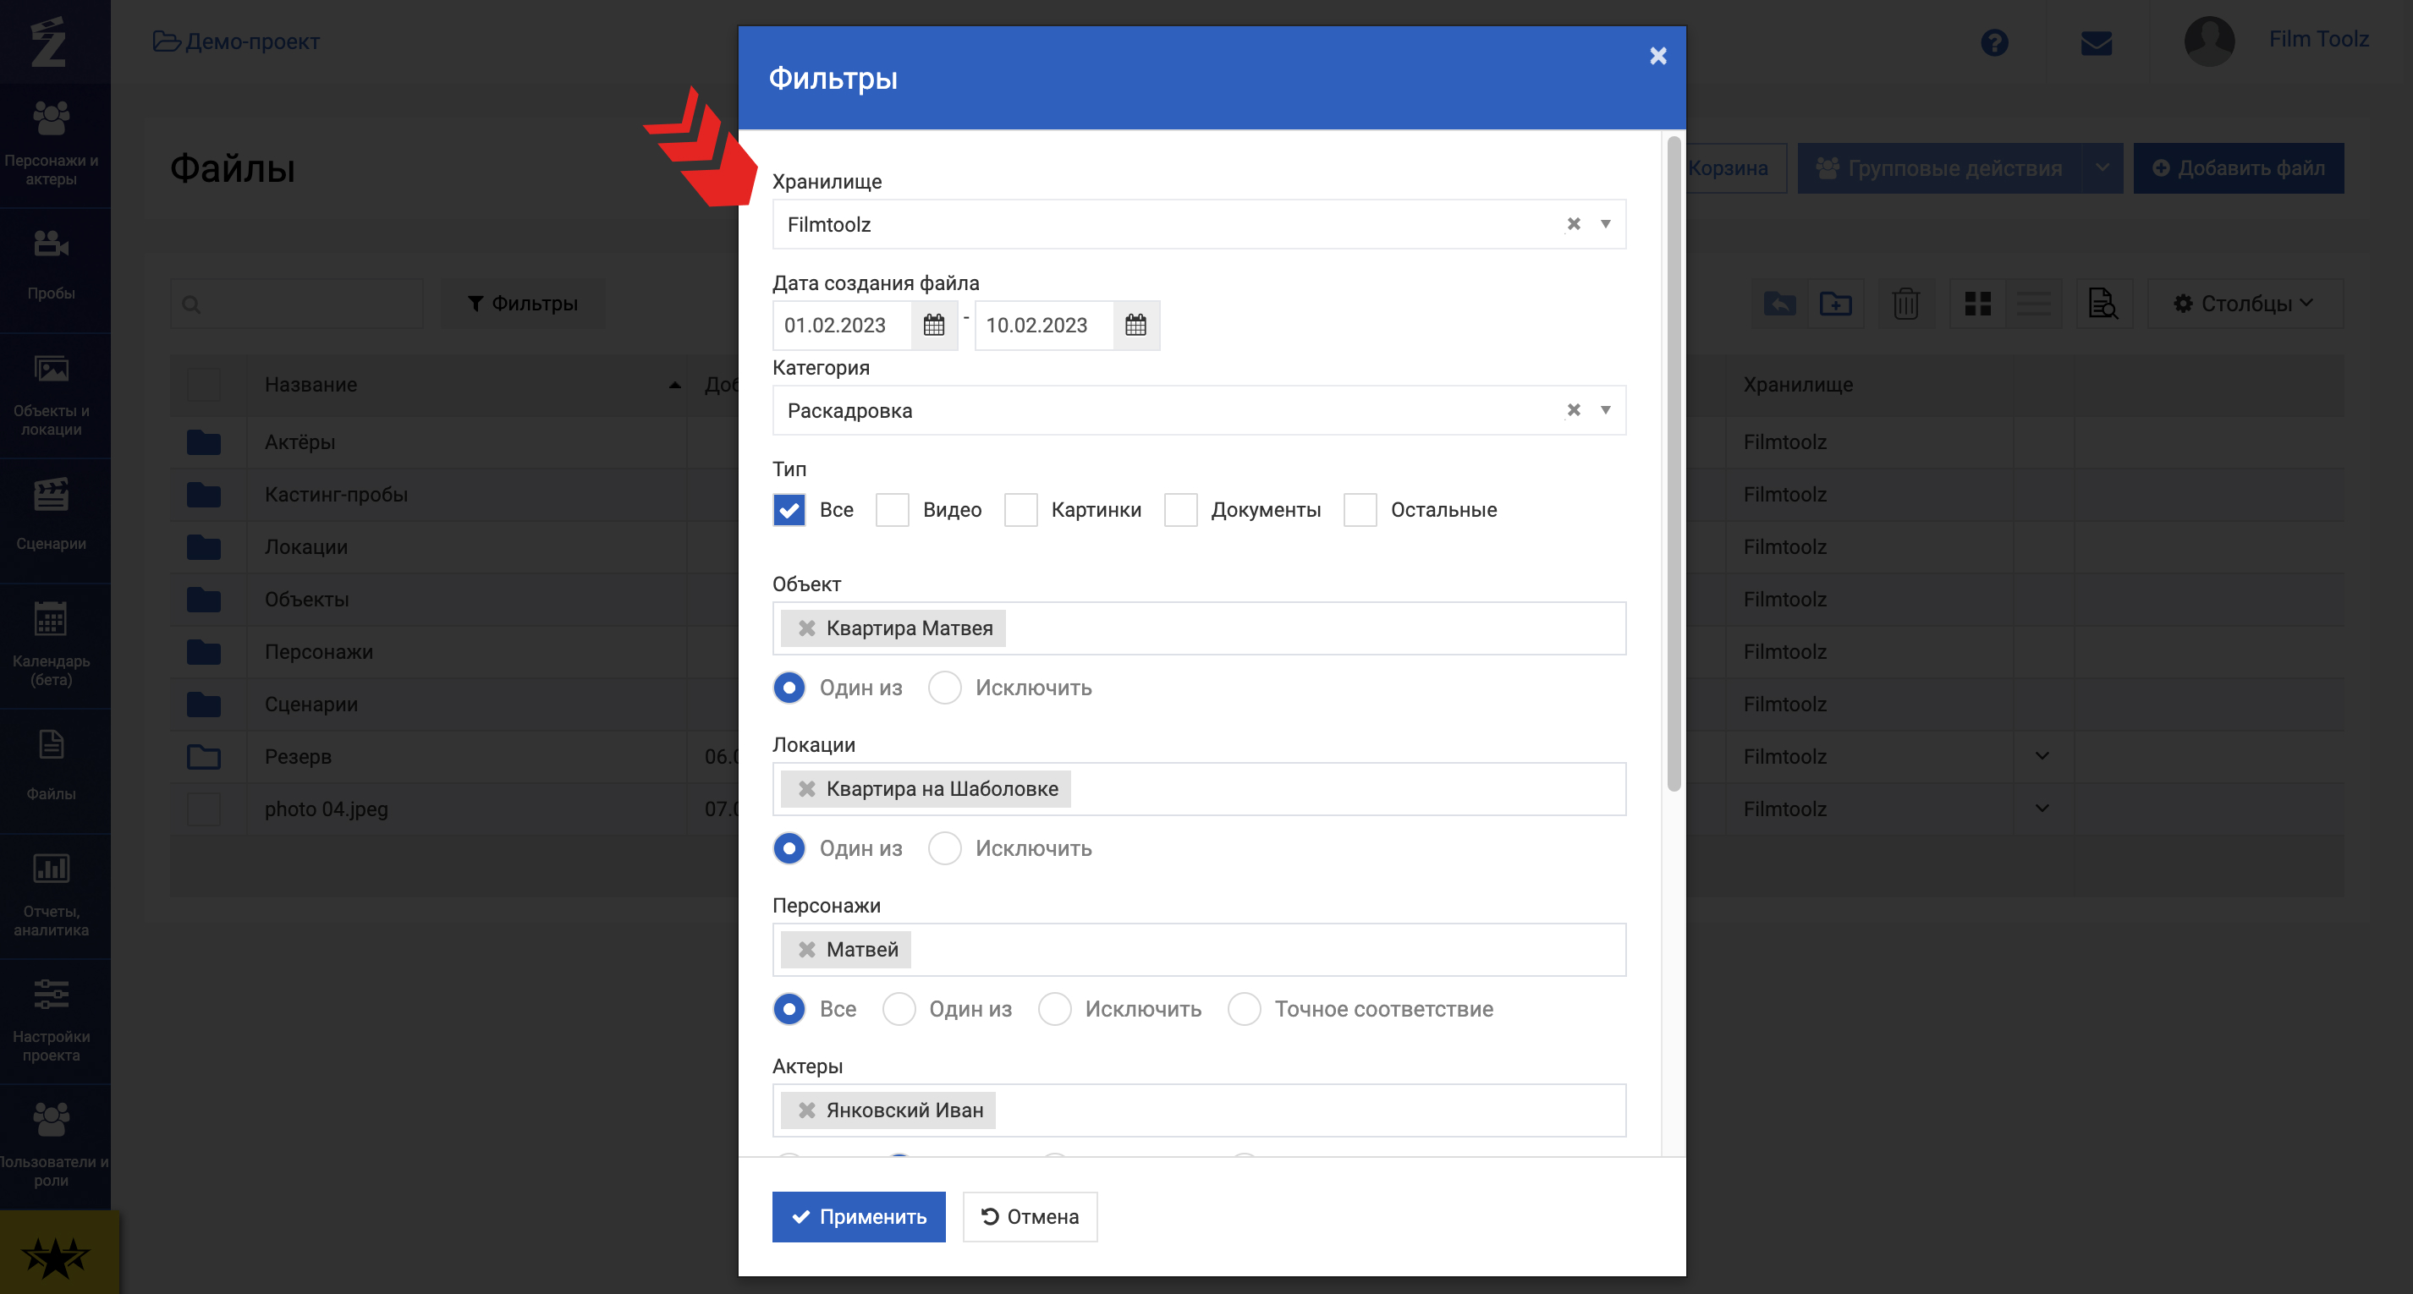Click the move-to-folder icon
Viewport: 2413px width, 1294px height.
1778,304
